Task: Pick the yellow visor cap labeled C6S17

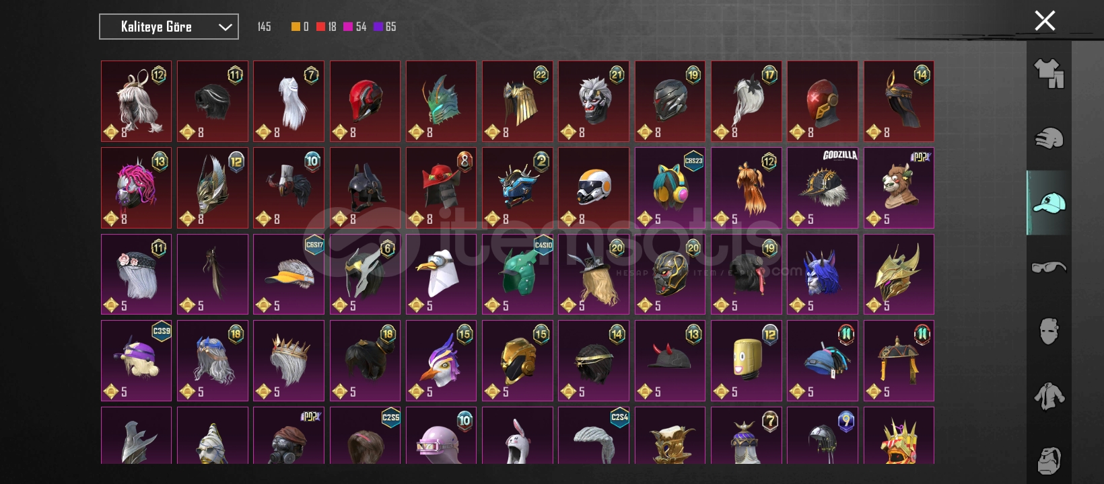Action: (289, 274)
